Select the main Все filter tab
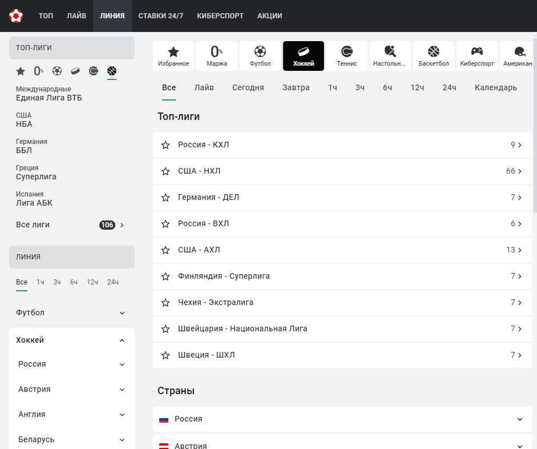Image resolution: width=537 pixels, height=449 pixels. coord(169,88)
